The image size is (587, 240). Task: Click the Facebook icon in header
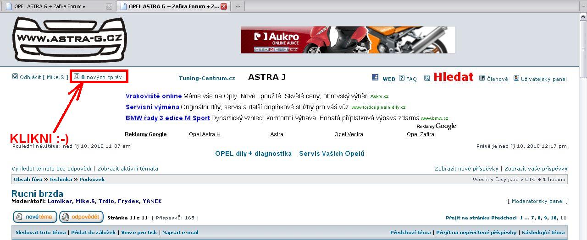click(x=375, y=78)
